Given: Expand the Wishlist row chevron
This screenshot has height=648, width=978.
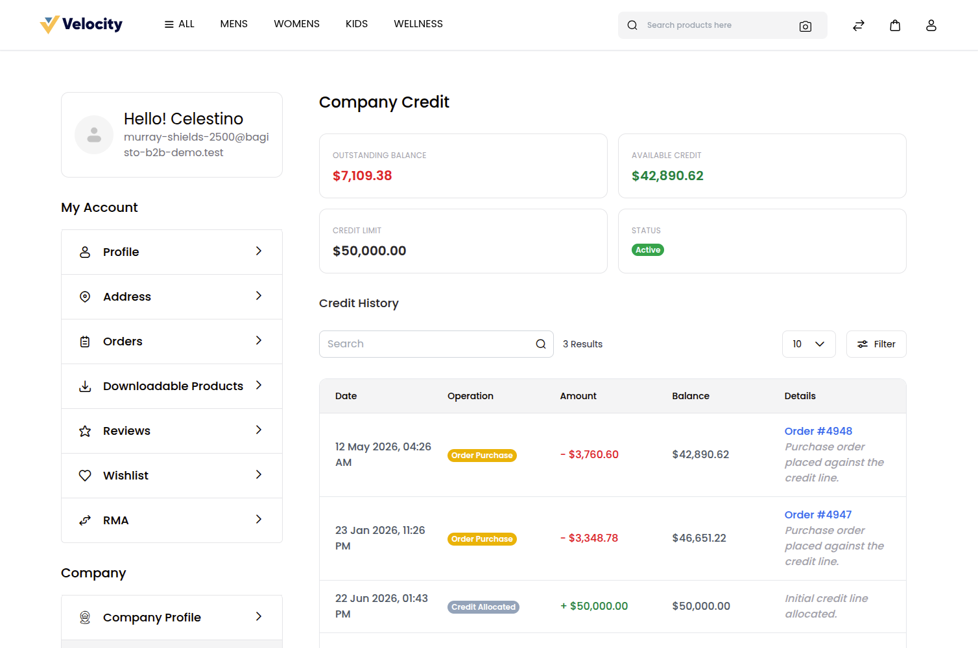Looking at the screenshot, I should [x=259, y=474].
